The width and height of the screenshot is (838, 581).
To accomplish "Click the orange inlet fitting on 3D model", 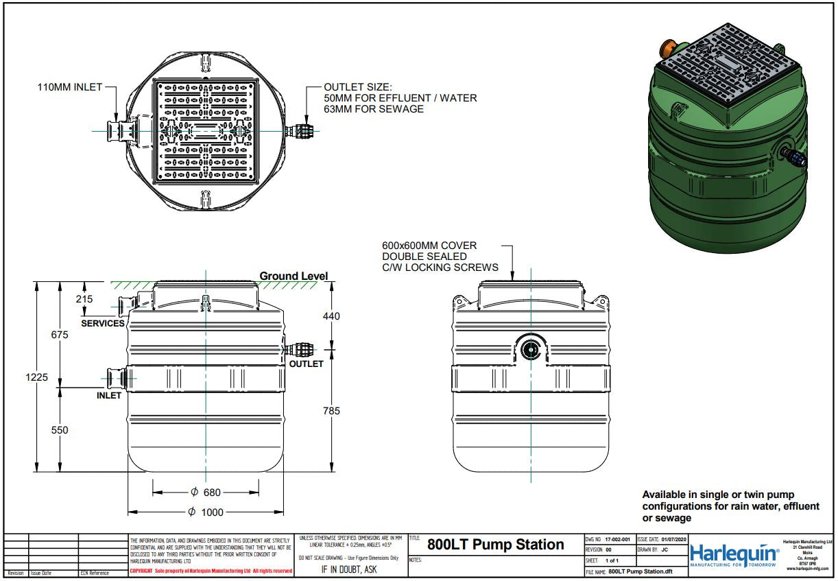I will coord(668,48).
